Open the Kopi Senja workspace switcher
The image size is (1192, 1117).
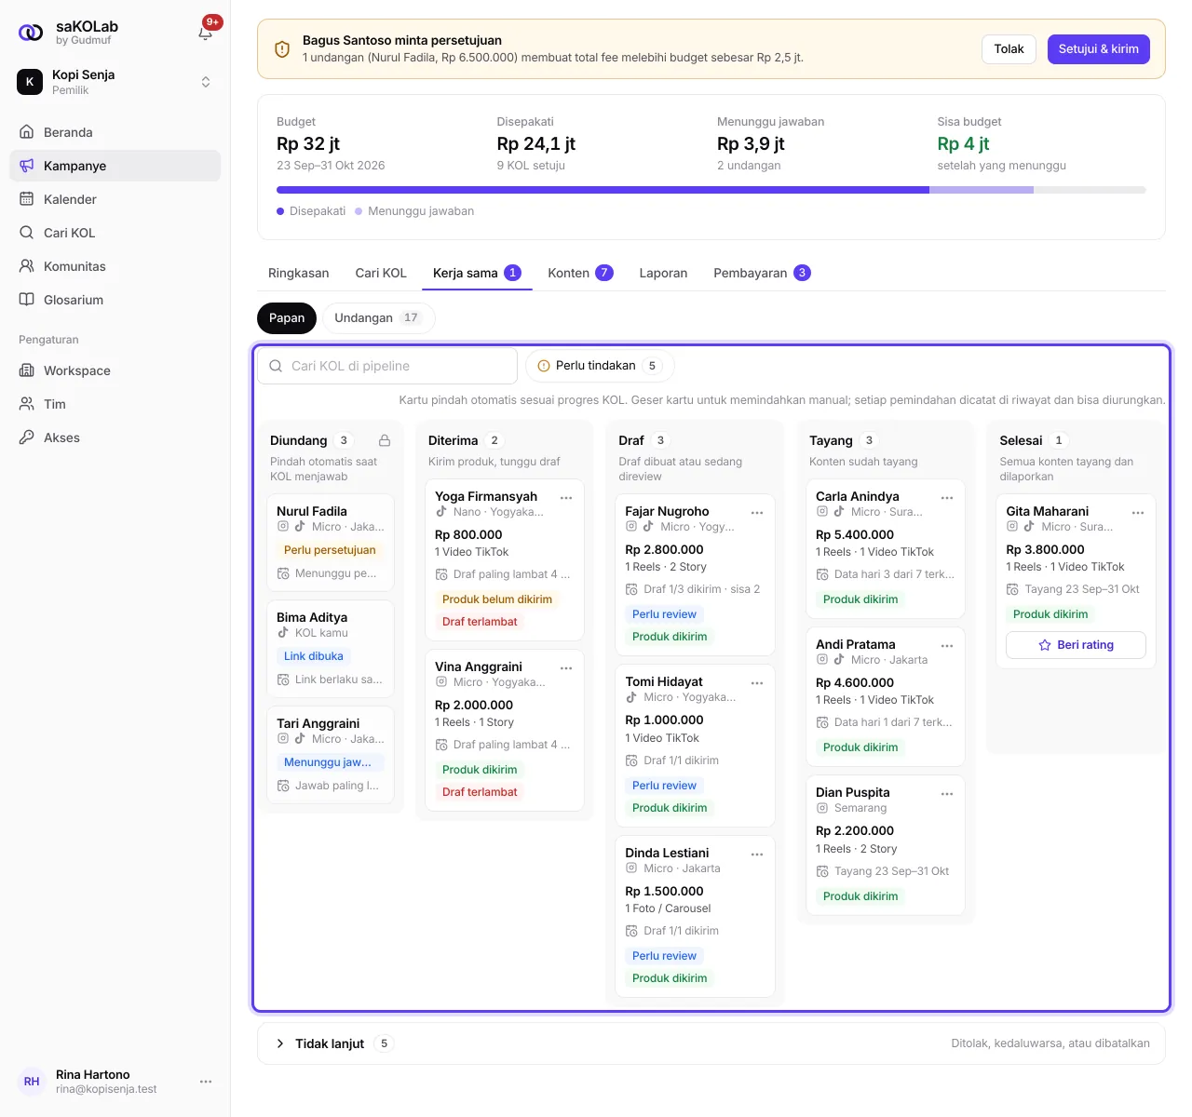pos(115,82)
